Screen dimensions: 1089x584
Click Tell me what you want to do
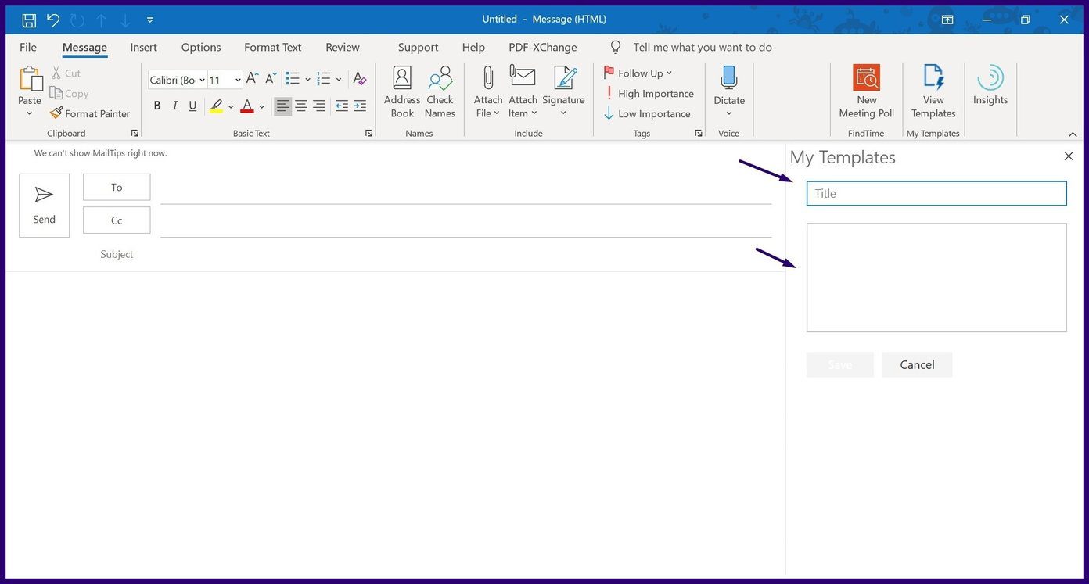703,47
